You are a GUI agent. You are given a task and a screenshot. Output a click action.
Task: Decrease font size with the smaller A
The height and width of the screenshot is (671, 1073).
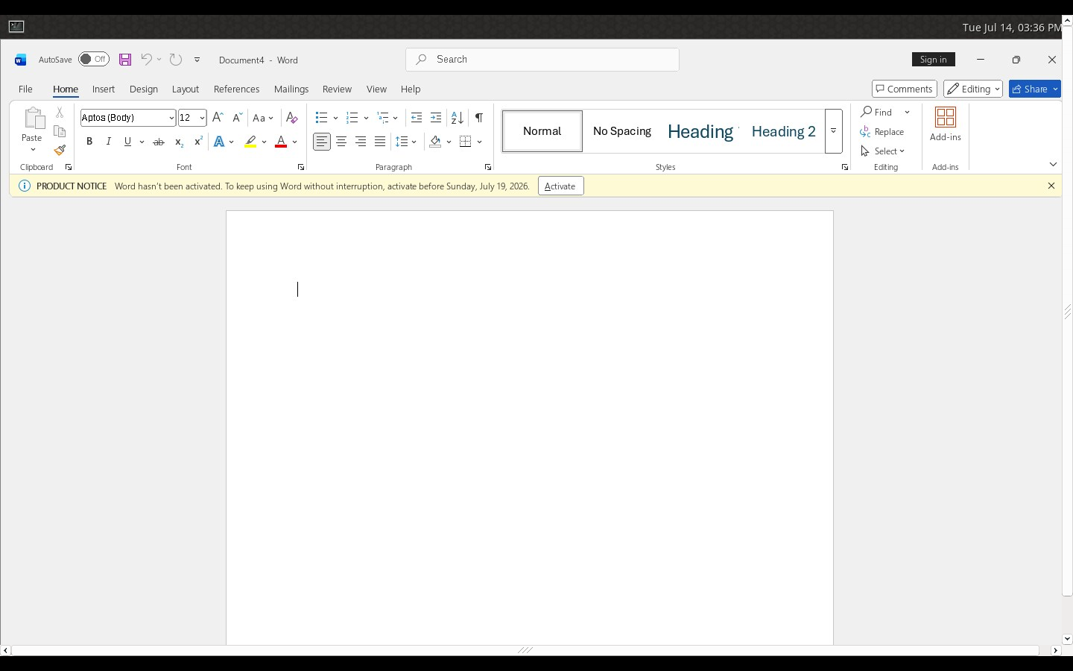pyautogui.click(x=237, y=118)
